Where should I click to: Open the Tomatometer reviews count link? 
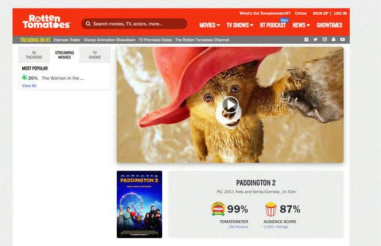coord(238,227)
